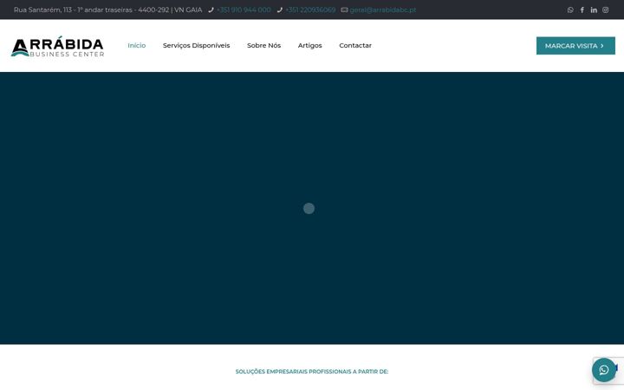Click the Arrábida Business Center logo
This screenshot has height=390, width=624.
[57, 46]
